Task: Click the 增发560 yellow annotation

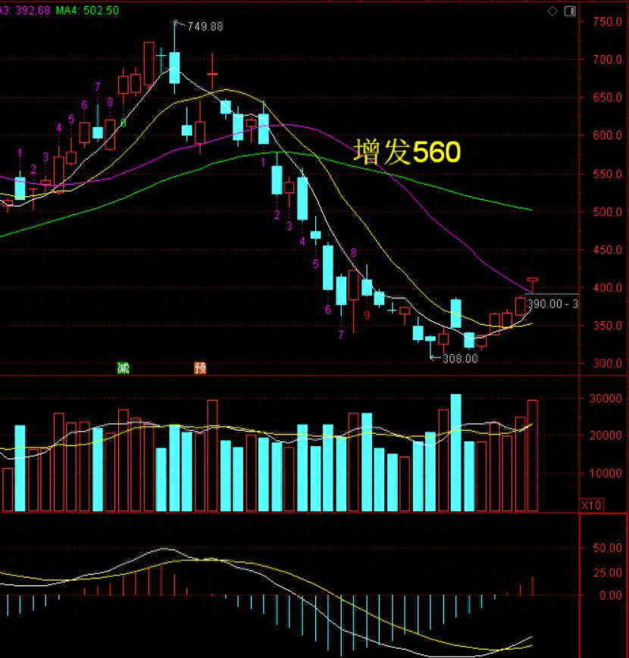Action: pos(407,151)
